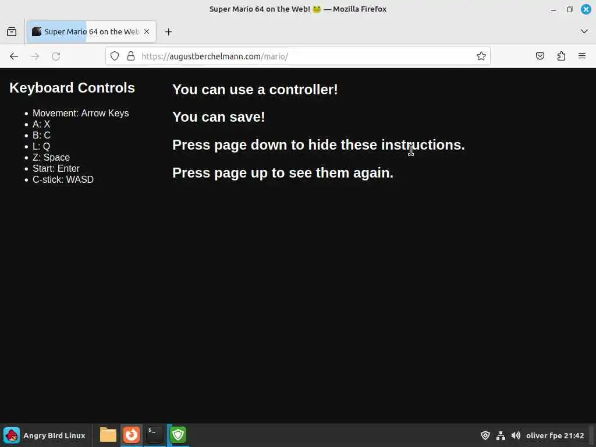Open the network connections tray icon
Viewport: 596px width, 447px height.
[x=501, y=435]
